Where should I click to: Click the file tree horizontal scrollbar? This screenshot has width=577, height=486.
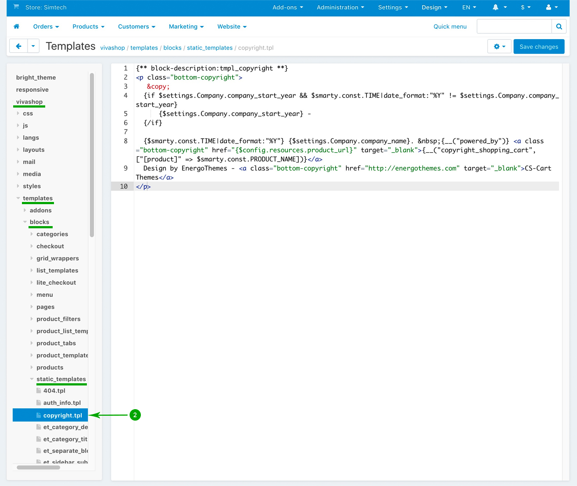38,468
